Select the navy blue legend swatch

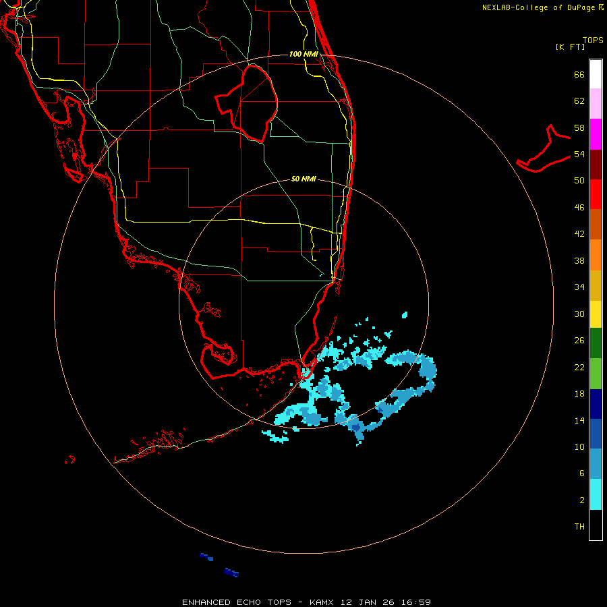[596, 404]
